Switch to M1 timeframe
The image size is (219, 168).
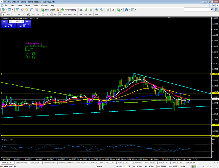tap(55, 14)
